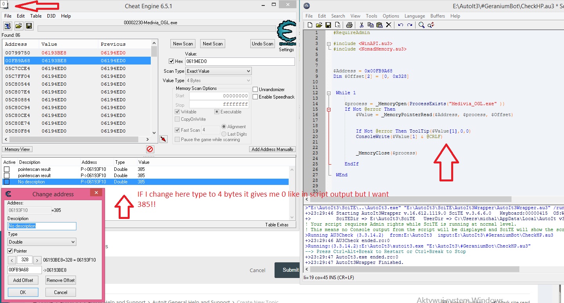The width and height of the screenshot is (564, 303).
Task: Click the red clear address list icon
Action: pos(150,149)
